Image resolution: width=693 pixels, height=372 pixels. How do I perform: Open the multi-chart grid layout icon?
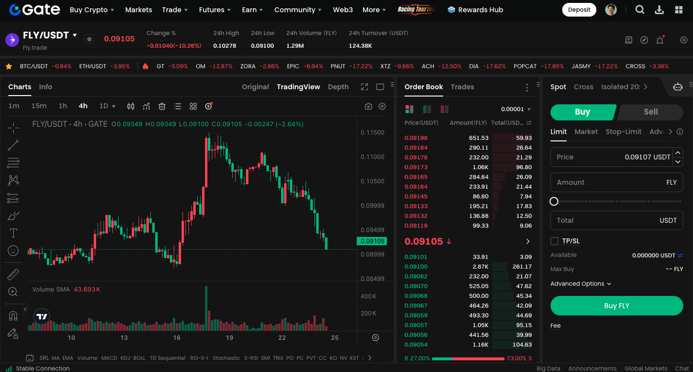point(193,106)
